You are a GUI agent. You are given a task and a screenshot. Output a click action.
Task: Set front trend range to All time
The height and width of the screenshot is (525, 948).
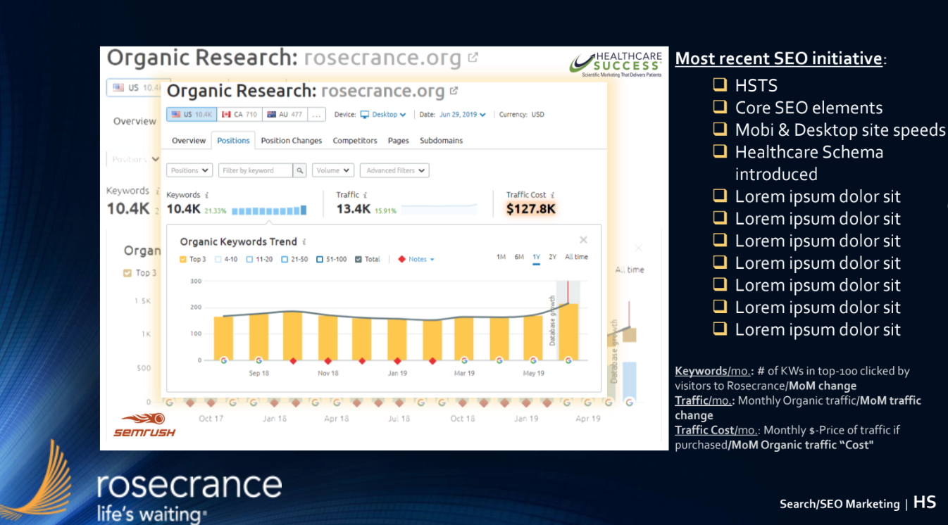coord(576,257)
